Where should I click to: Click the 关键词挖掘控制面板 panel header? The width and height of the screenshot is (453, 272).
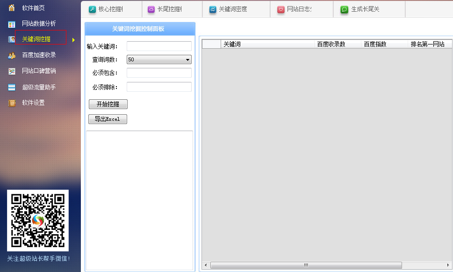pyautogui.click(x=140, y=29)
